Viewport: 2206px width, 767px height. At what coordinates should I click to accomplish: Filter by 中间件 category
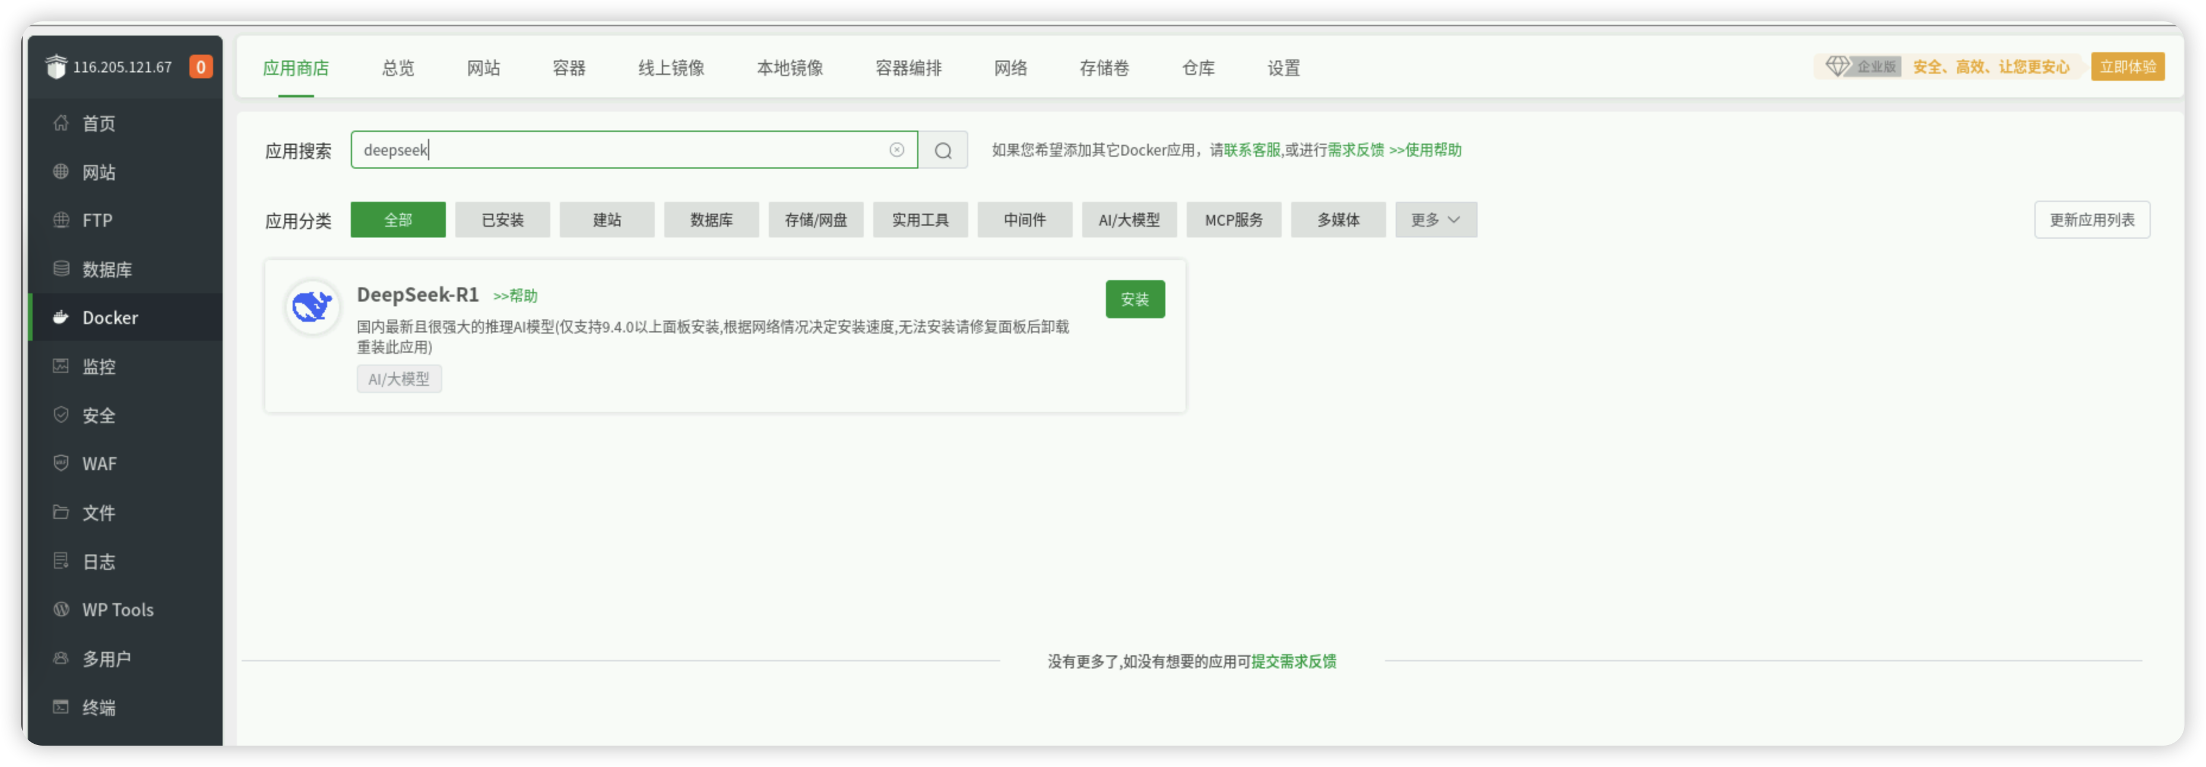(x=1024, y=220)
